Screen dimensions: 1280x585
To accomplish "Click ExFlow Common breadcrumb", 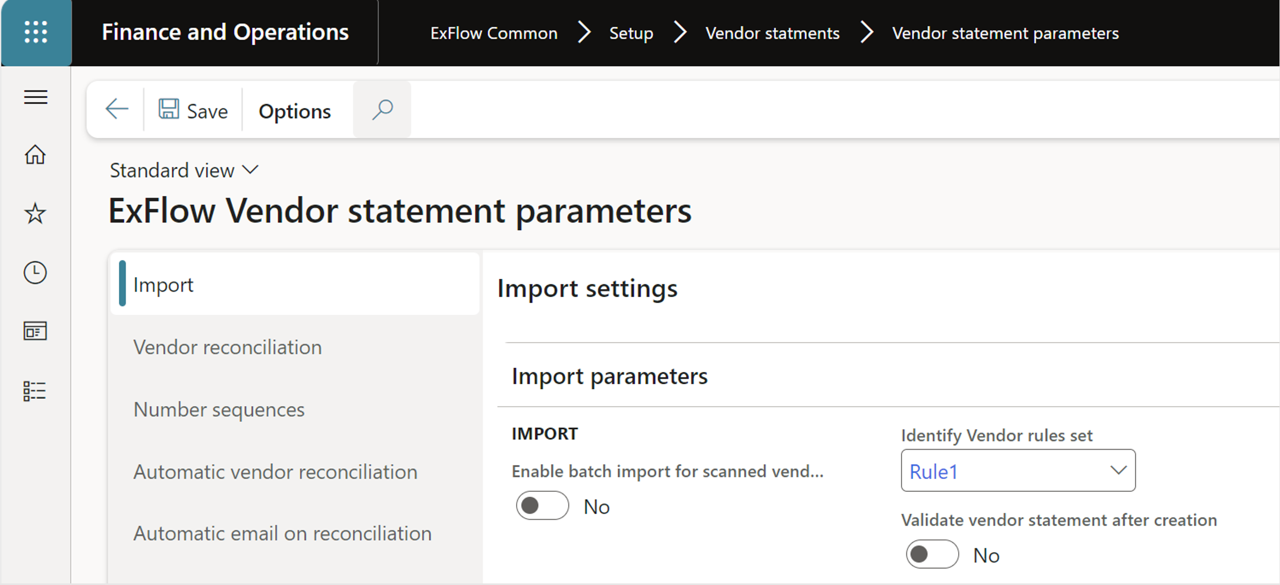I will point(494,33).
